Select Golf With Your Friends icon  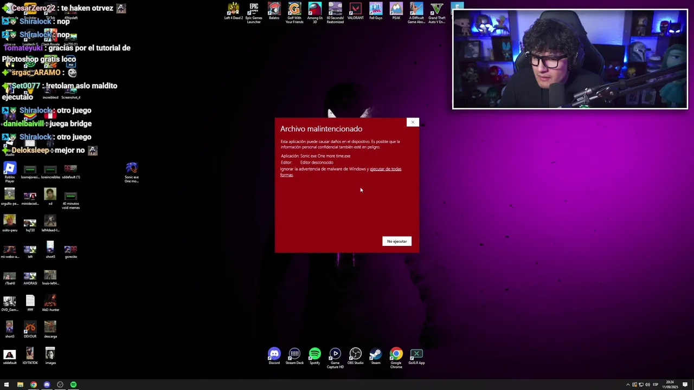294,13
